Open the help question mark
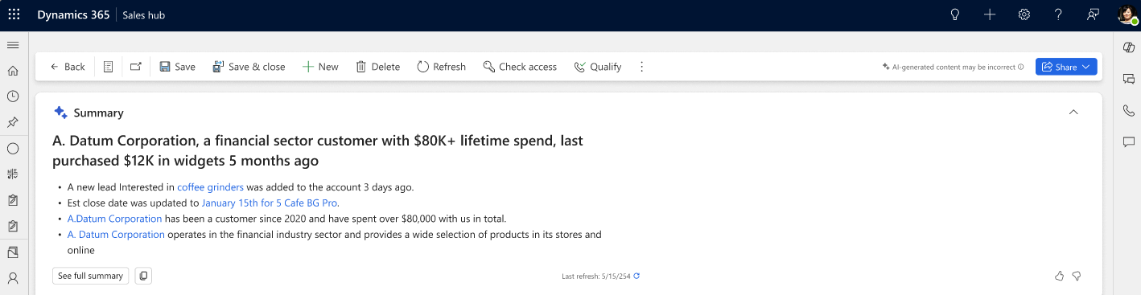 (x=1059, y=14)
